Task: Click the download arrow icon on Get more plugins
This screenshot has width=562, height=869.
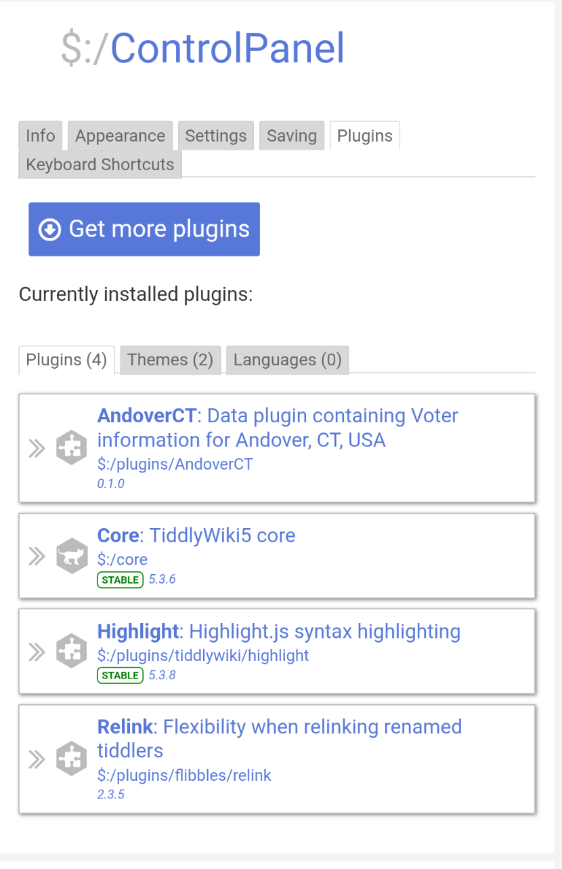Action: (x=50, y=229)
